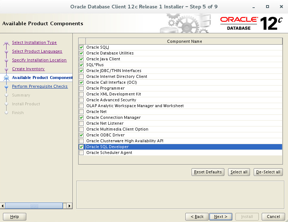
Task: Check the Oracle Programmer checkbox
Action: [82, 88]
